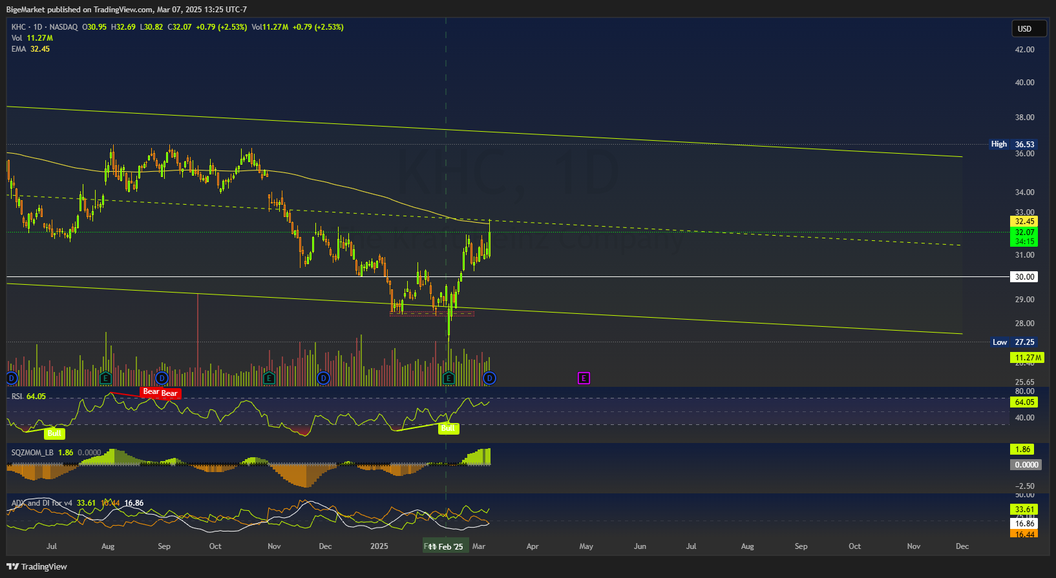This screenshot has height=578, width=1056.
Task: Click the 30.00 horizontal line price label
Action: click(x=1024, y=277)
